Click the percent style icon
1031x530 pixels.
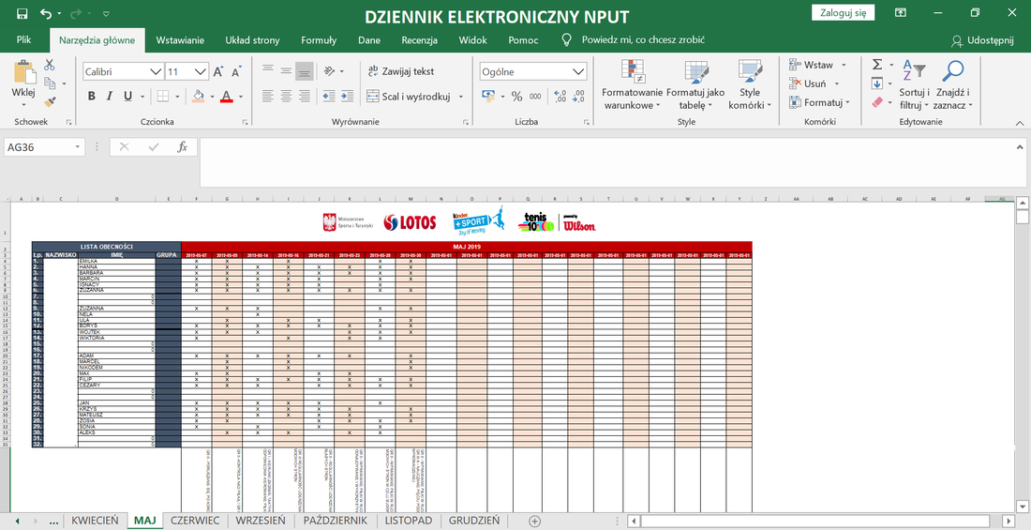[516, 97]
